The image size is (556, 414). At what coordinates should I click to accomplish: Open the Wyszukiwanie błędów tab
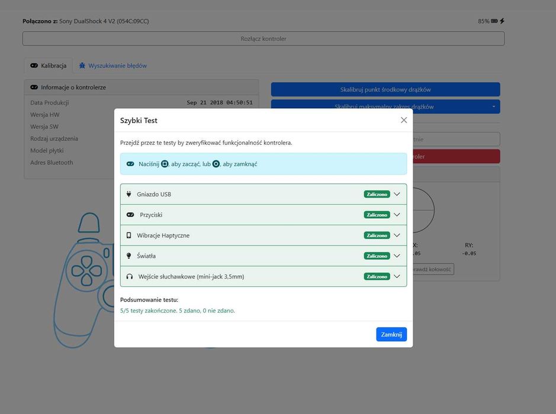point(113,66)
